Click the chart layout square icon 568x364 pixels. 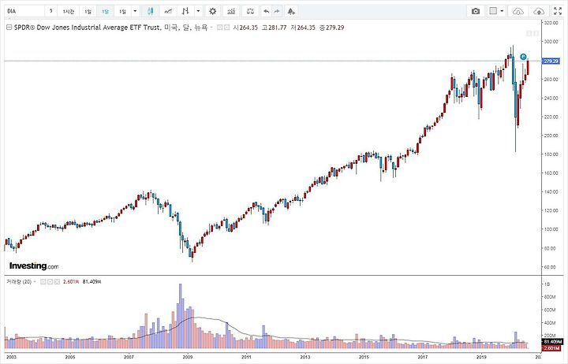[x=493, y=11]
